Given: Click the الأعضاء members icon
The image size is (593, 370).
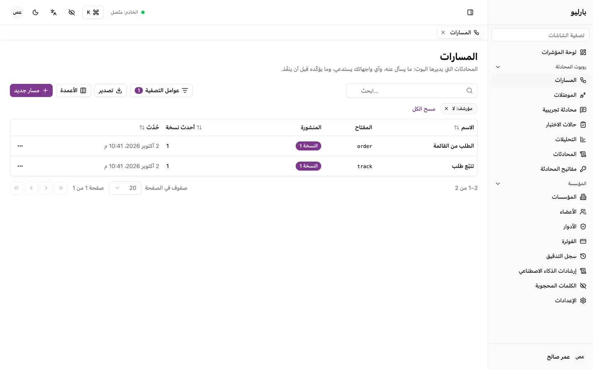Looking at the screenshot, I should pyautogui.click(x=583, y=212).
